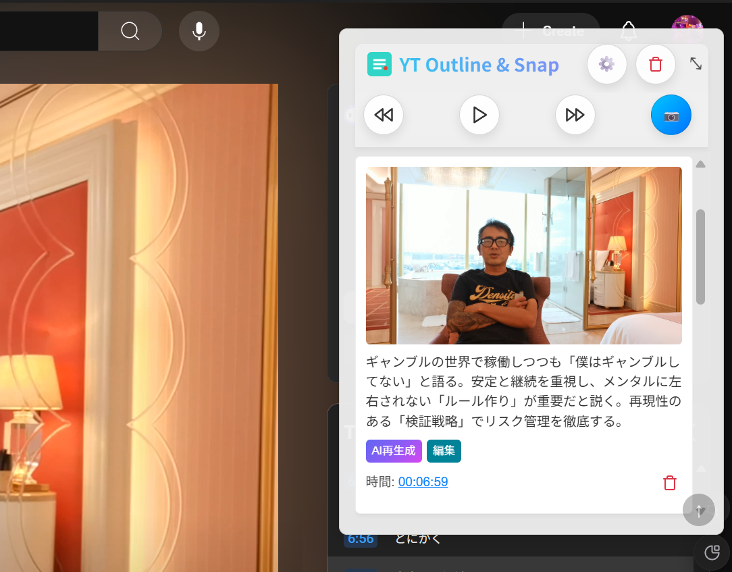This screenshot has width=732, height=572.
Task: Click the pie chart icon at bottom right
Action: point(712,553)
